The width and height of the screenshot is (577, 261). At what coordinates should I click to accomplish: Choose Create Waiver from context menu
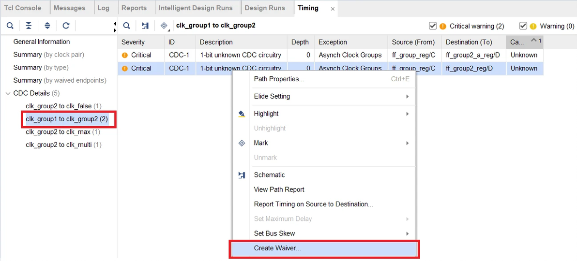[277, 248]
